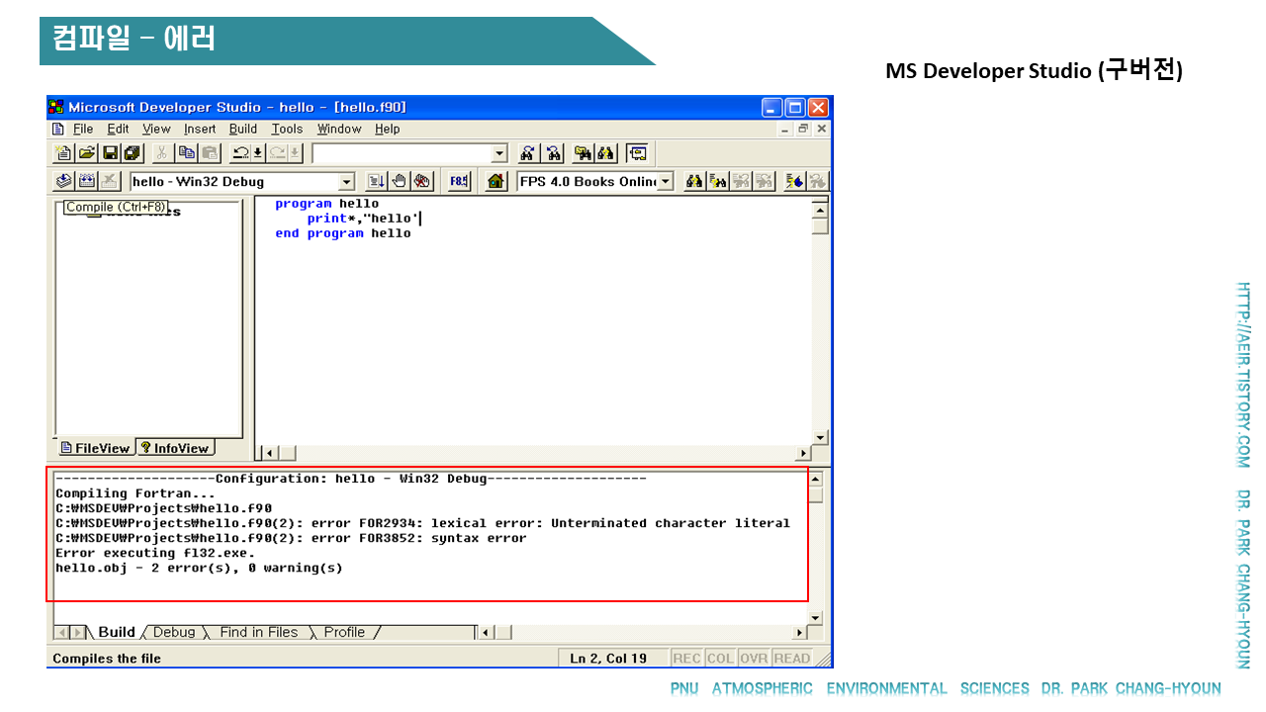Click the Find Previous binoculars icon
Viewport: 1266px width, 712px height.
tap(553, 153)
